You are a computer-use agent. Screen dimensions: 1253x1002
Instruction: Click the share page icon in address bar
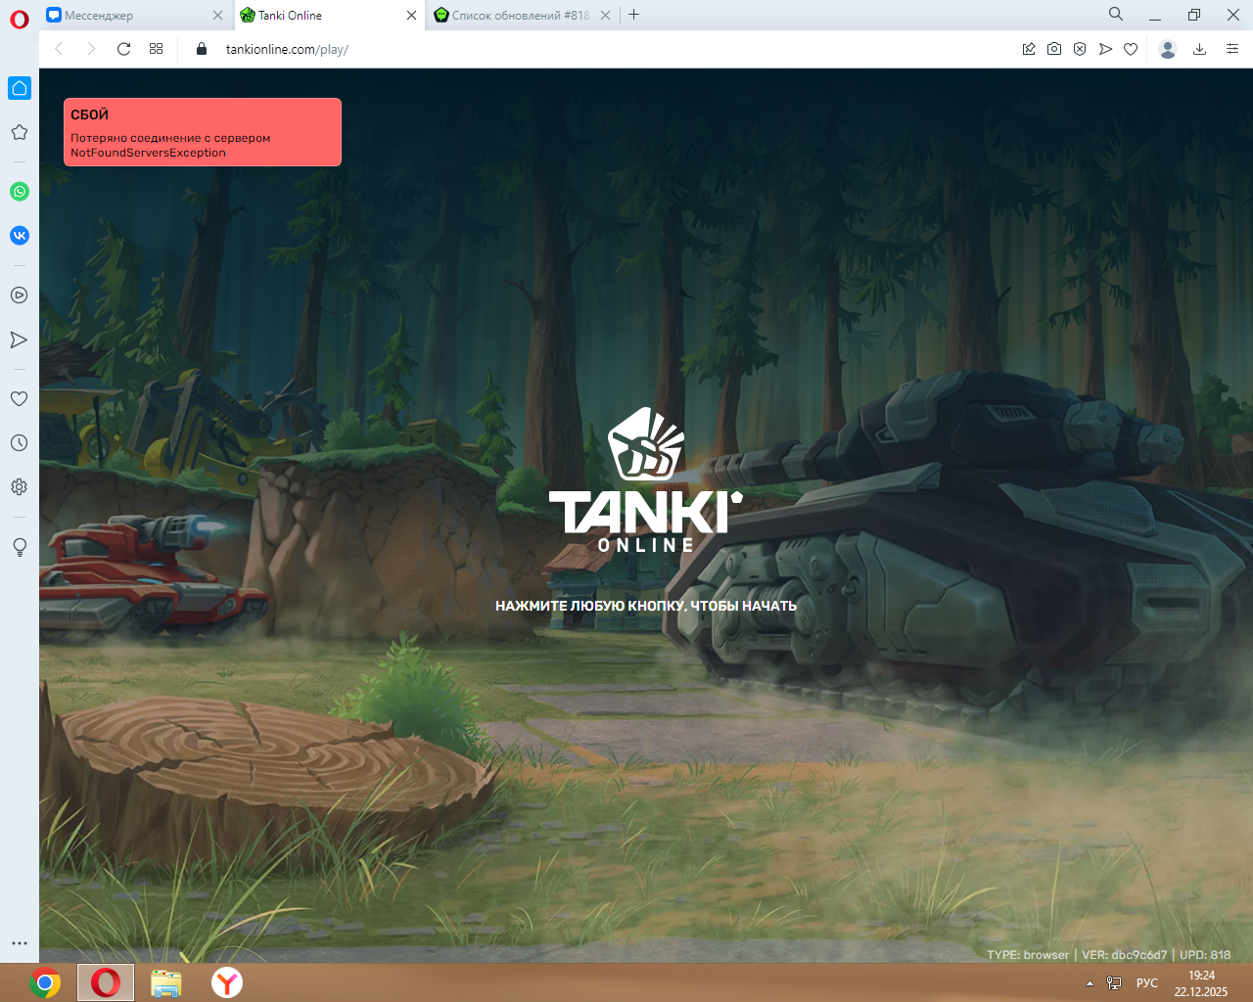point(1029,49)
